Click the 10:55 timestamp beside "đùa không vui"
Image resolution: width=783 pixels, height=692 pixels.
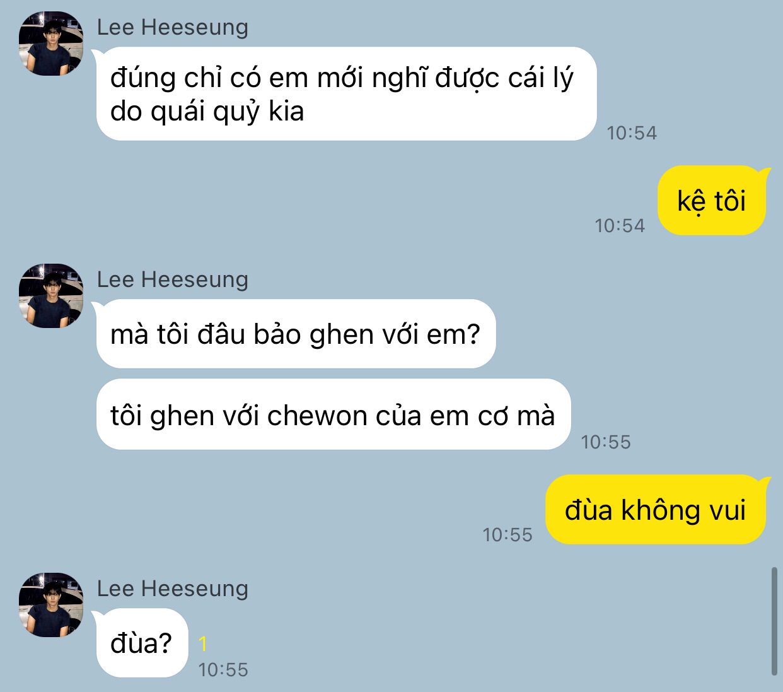507,535
